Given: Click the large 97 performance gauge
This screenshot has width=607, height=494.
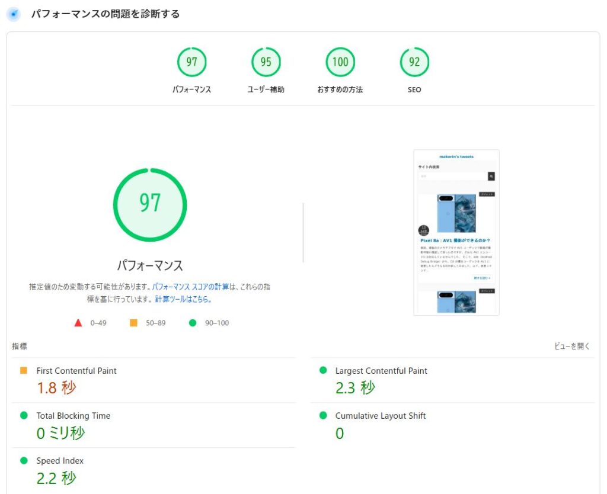Looking at the screenshot, I should click(150, 204).
